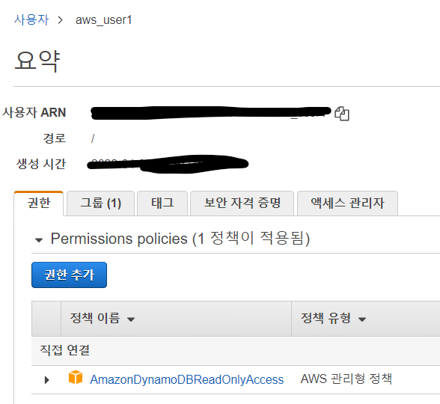Open the AmazonDynamoDBReadOnlyAccess policy link
Screen dimensions: 440x404
coord(186,379)
